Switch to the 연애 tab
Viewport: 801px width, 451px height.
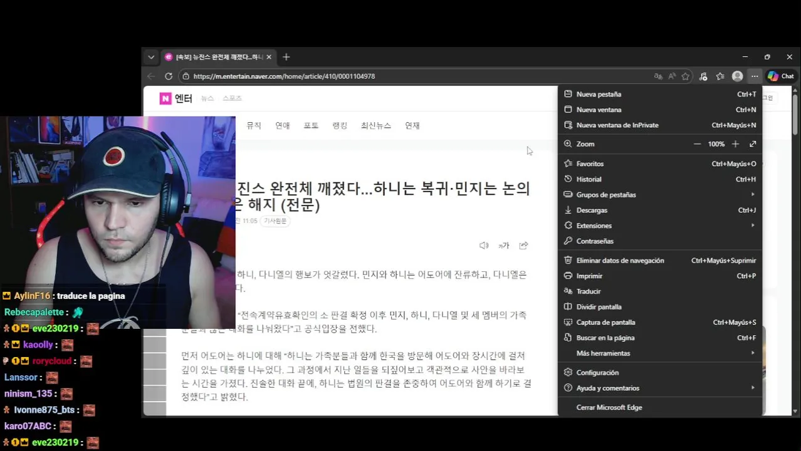pyautogui.click(x=283, y=125)
